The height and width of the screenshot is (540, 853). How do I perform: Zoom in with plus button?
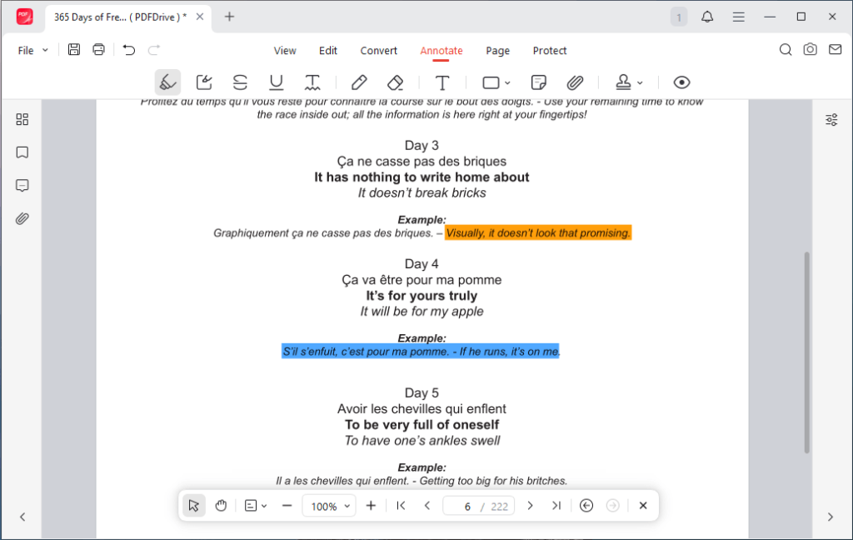[371, 506]
